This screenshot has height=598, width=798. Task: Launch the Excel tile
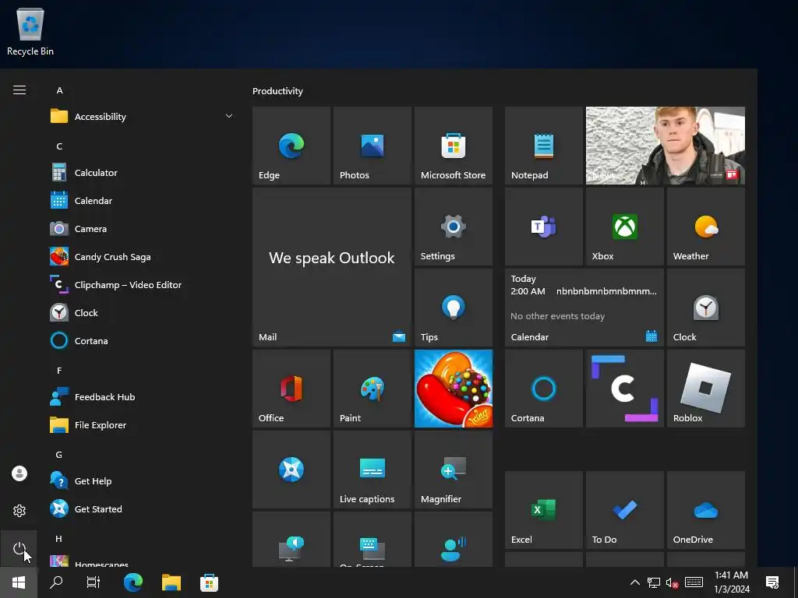543,510
